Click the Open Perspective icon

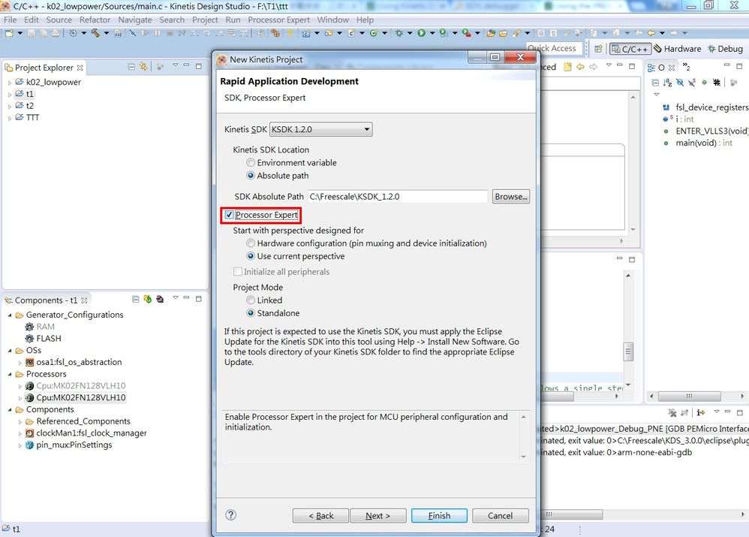598,49
